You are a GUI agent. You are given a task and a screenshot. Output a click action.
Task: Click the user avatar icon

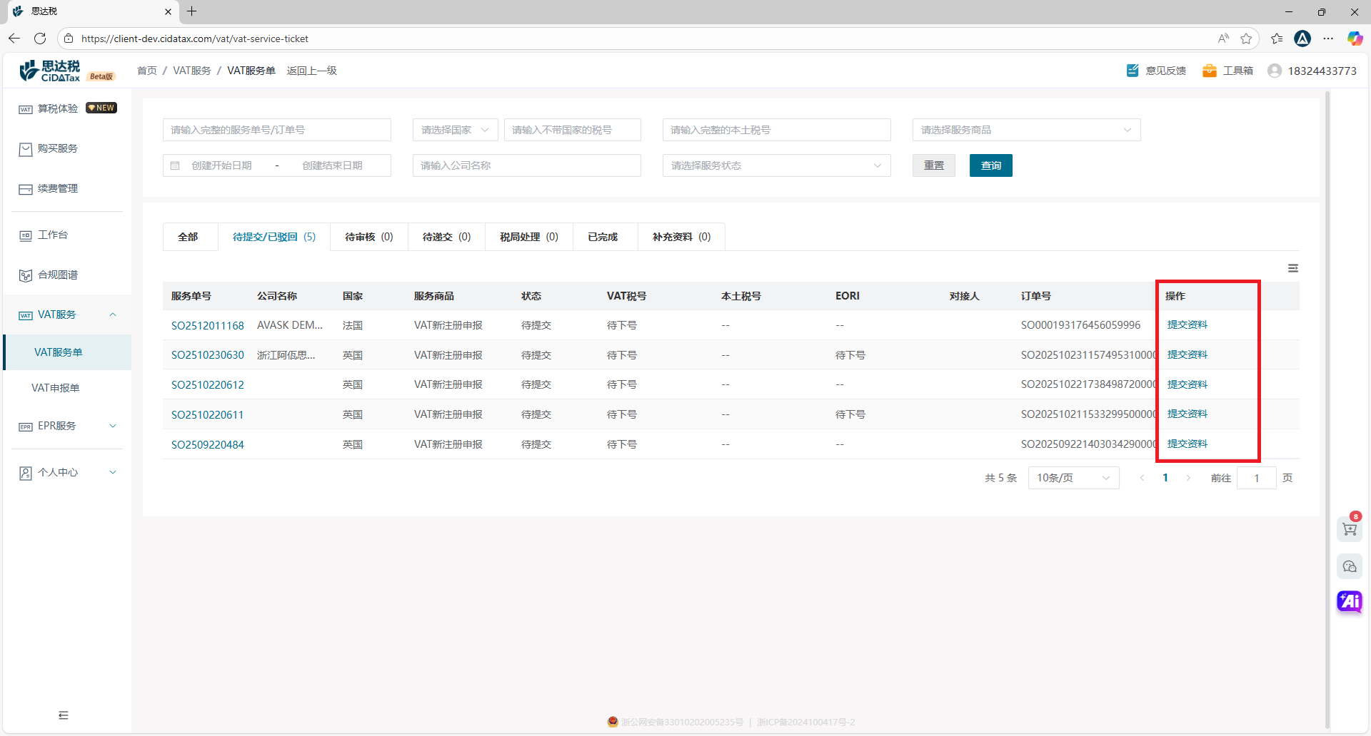point(1274,71)
